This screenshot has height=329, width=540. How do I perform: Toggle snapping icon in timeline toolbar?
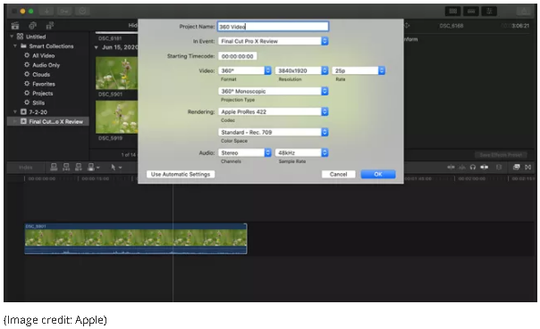click(485, 167)
